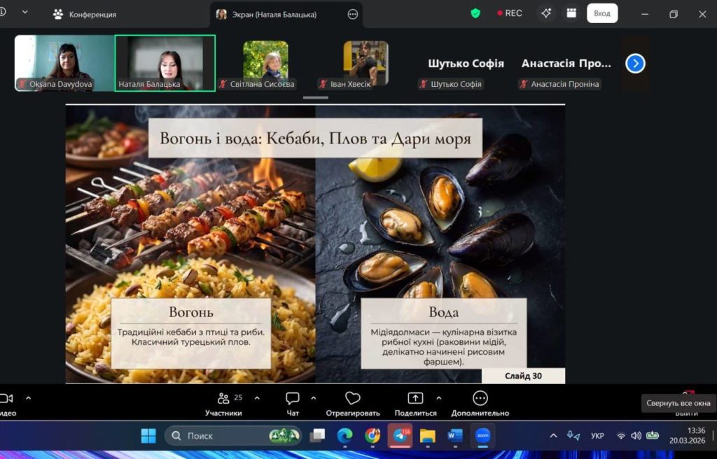
Task: Click the green shield encryption icon
Action: 475,13
